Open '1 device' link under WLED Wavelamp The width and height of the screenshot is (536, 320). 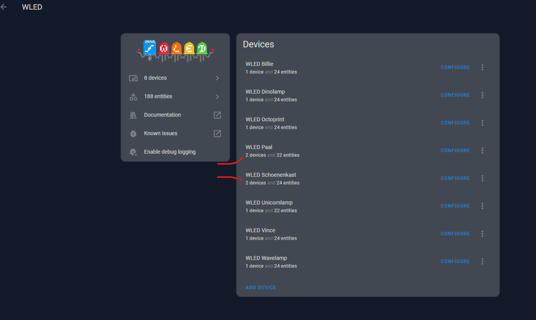255,266
